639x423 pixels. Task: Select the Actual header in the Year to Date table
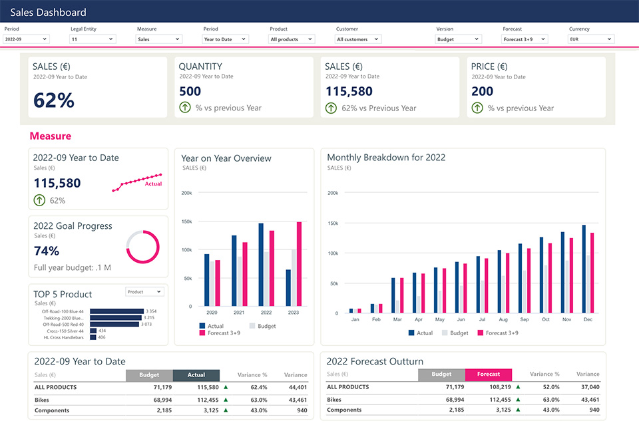point(196,374)
